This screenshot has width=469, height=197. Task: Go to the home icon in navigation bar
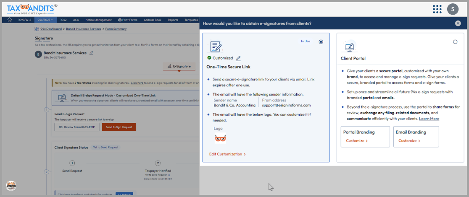(x=10, y=20)
